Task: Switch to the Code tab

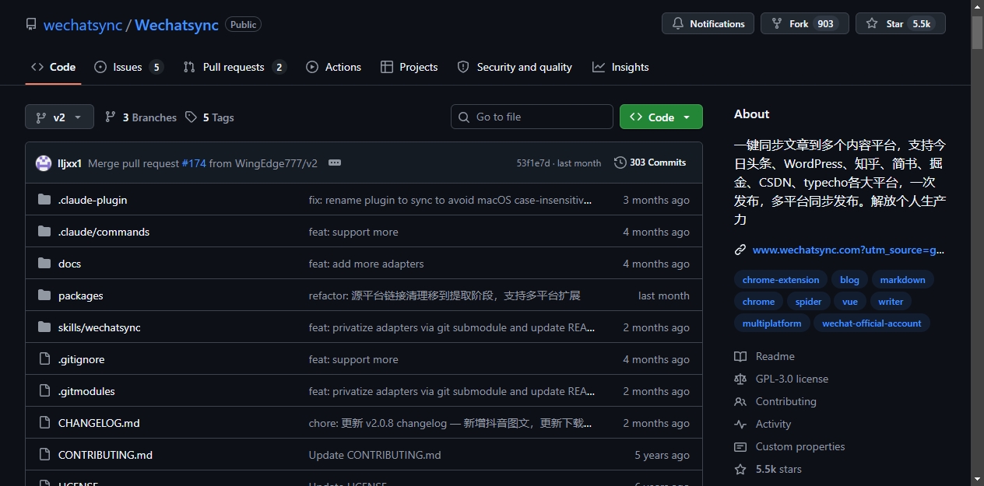Action: (x=53, y=67)
